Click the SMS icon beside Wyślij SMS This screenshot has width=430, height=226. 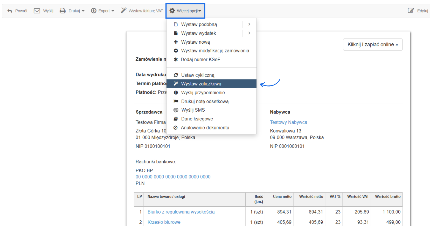176,110
